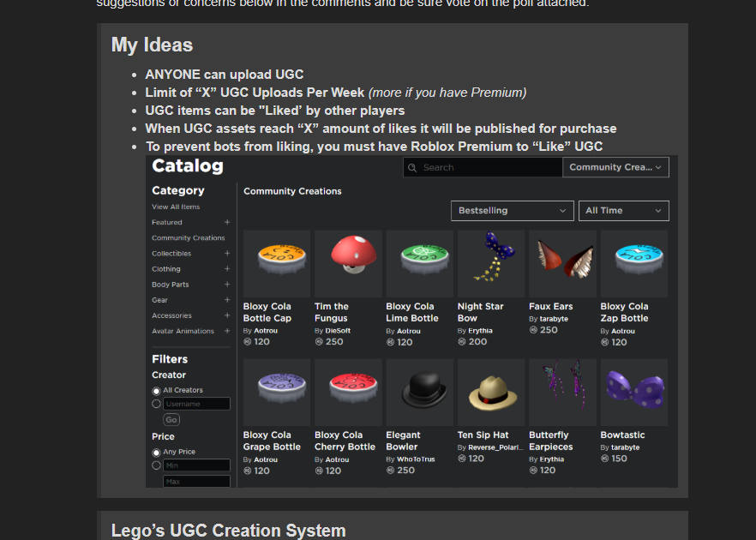Click the Max price input field

point(197,481)
